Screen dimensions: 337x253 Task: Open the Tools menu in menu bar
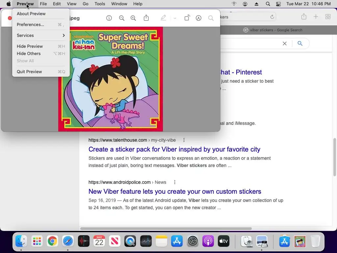100,4
